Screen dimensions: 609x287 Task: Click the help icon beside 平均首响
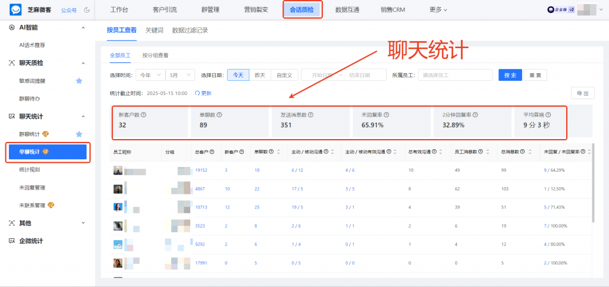(x=548, y=115)
